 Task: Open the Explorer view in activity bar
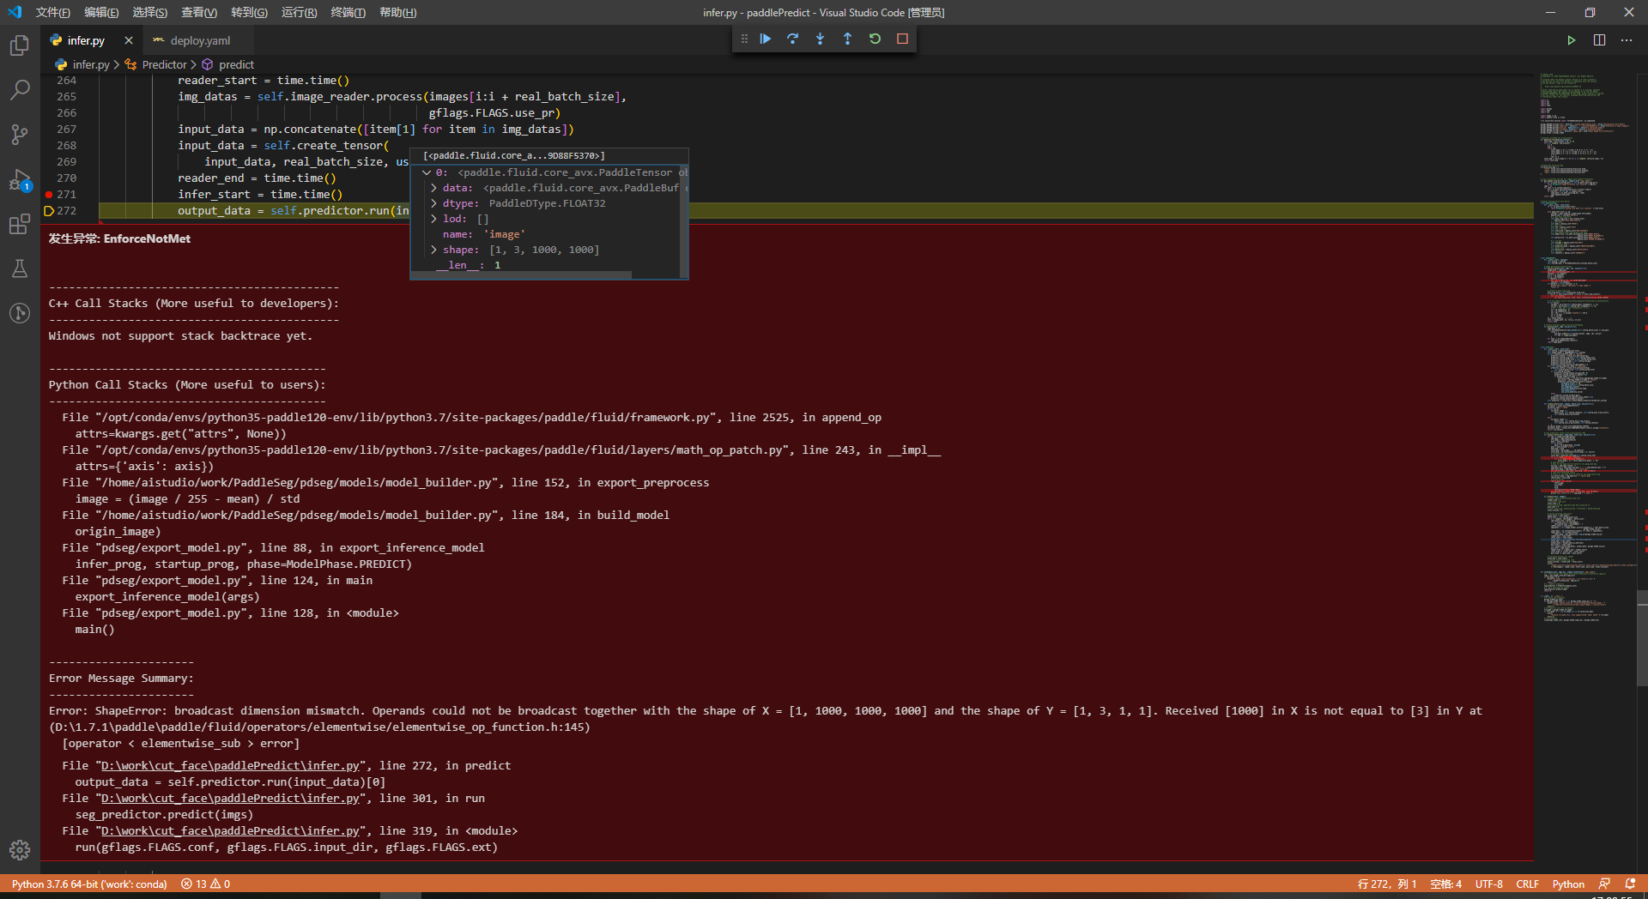pos(20,45)
